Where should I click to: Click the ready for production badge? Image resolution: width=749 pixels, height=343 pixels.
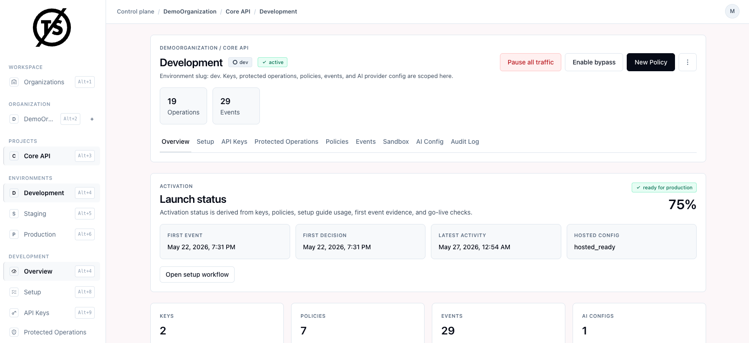tap(664, 188)
